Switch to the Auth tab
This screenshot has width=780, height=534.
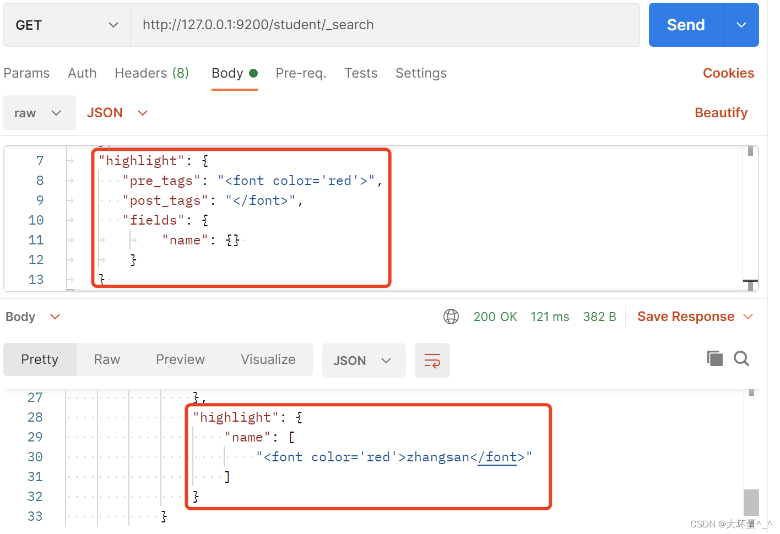[82, 73]
